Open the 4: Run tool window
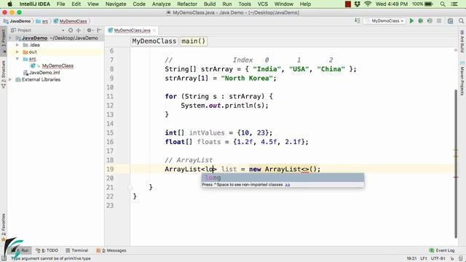The image size is (466, 262). click(x=21, y=250)
